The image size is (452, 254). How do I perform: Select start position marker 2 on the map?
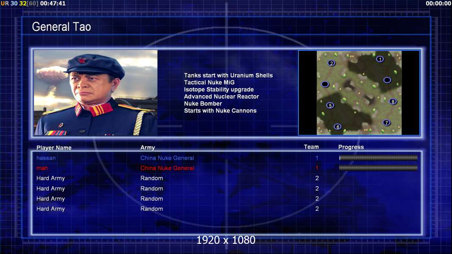tap(332, 63)
